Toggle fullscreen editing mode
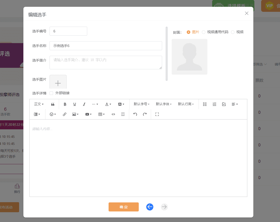Image resolution: width=280 pixels, height=222 pixels. pyautogui.click(x=157, y=114)
